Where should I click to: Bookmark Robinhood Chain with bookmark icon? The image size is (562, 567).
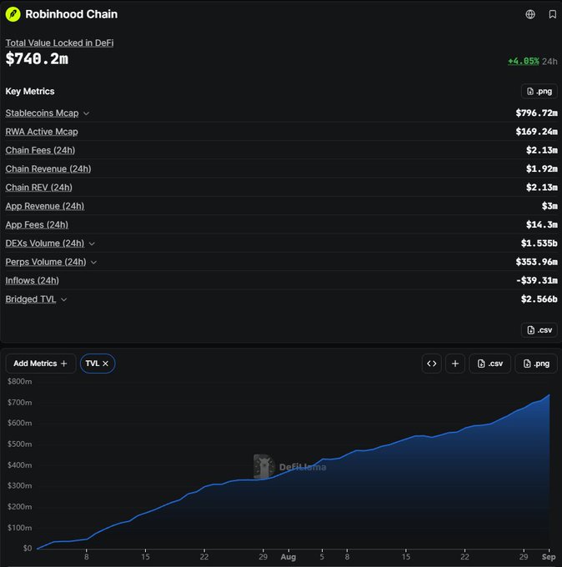[x=552, y=14]
